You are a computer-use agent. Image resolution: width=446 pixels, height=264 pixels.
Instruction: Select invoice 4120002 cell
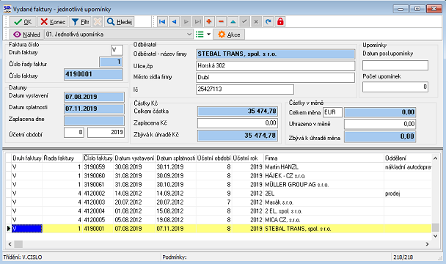(x=98, y=194)
